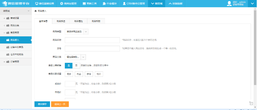The image size is (257, 110).
Task: Toggle the 最新 column option
Action: [x=69, y=74]
